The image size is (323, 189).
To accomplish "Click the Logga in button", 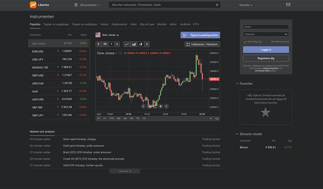I will coord(266,50).
